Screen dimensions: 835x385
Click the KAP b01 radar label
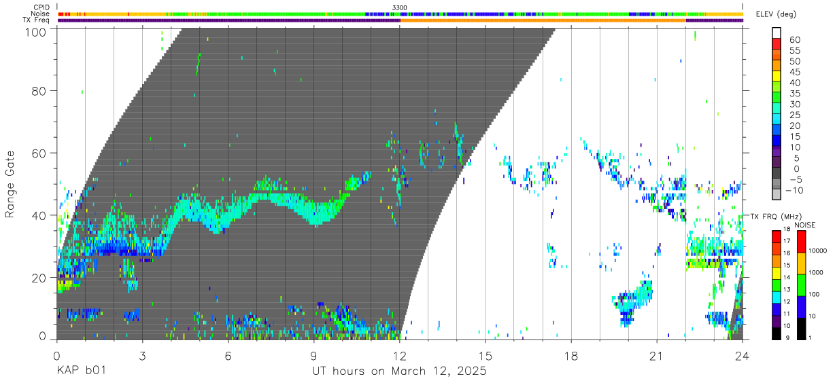(81, 371)
